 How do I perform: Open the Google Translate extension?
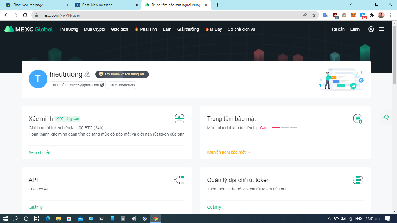click(x=326, y=15)
